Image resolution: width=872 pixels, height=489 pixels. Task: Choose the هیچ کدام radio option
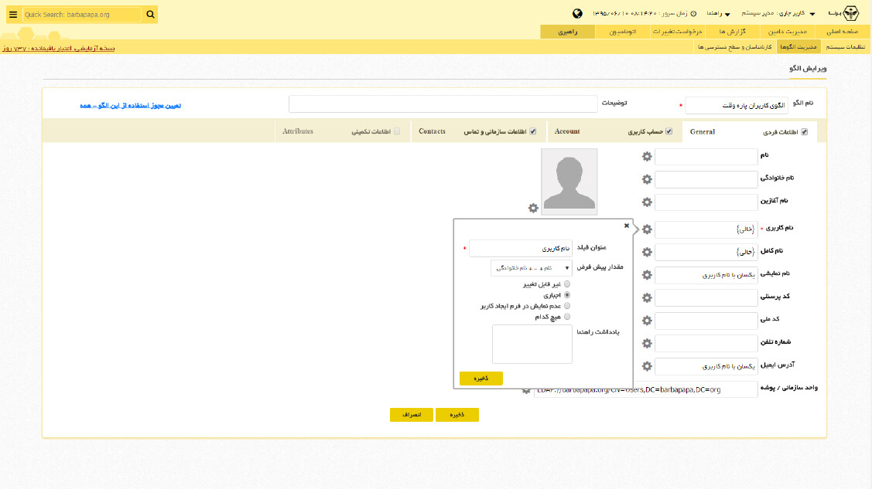(567, 317)
